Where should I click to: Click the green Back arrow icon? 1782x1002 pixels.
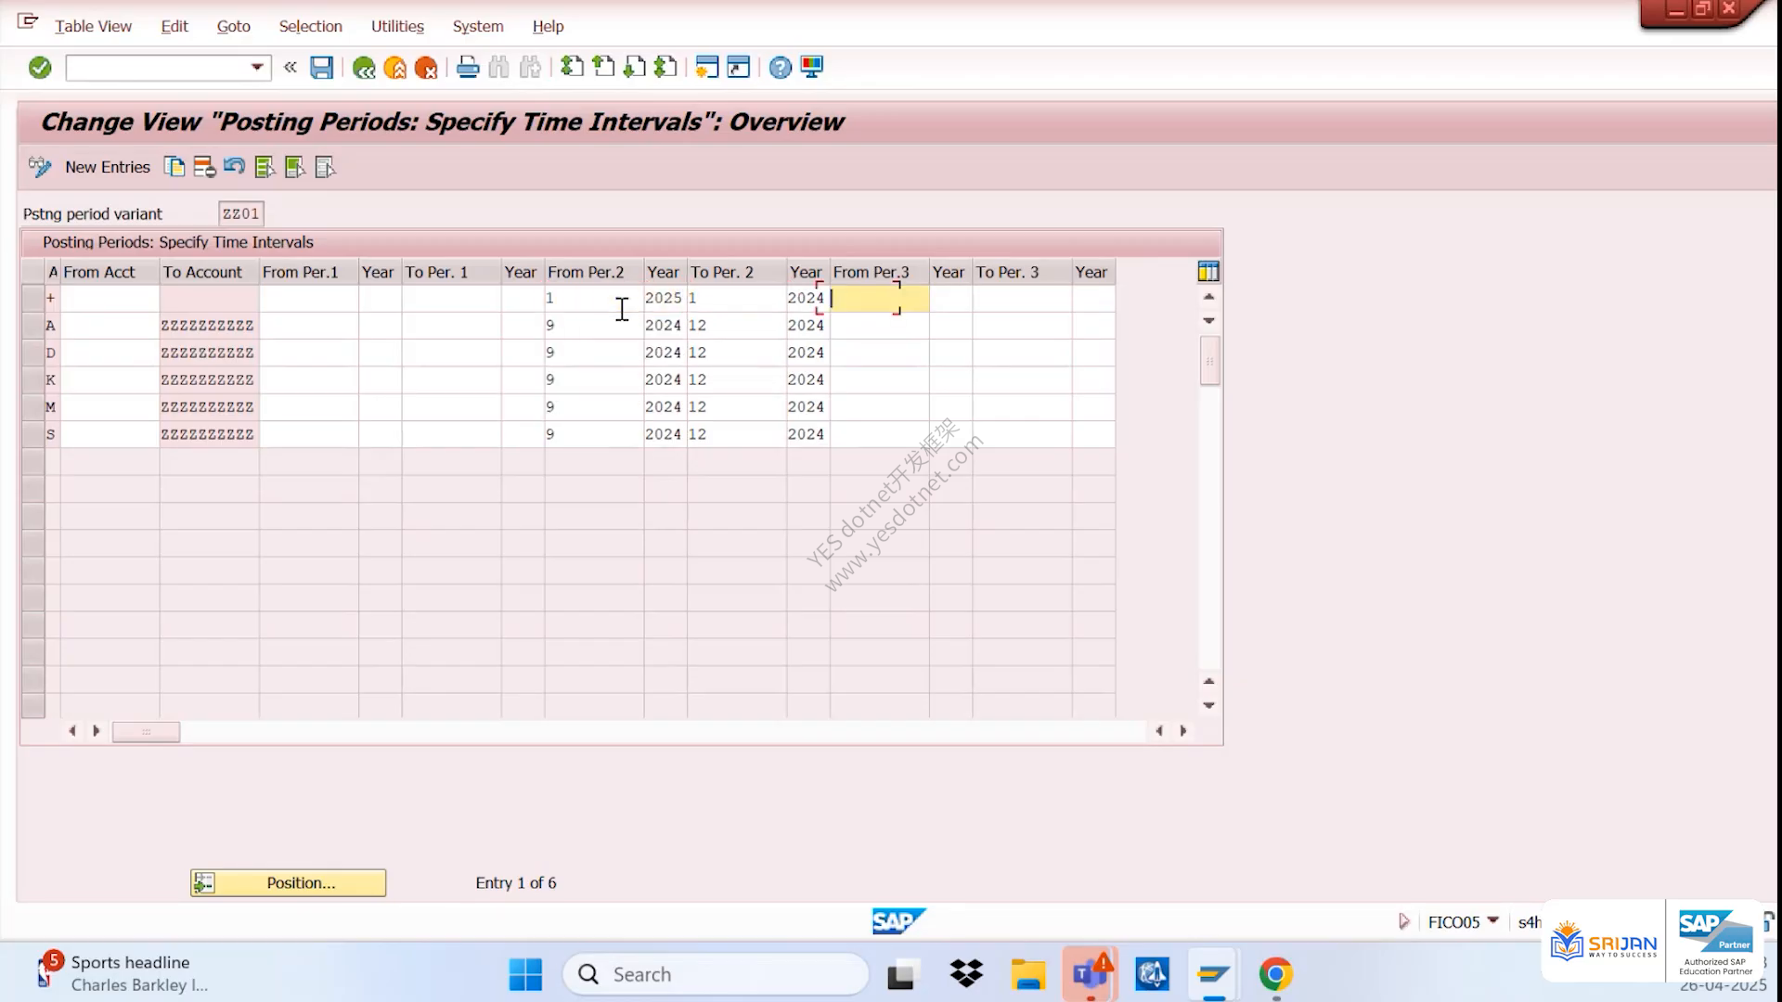pyautogui.click(x=364, y=68)
